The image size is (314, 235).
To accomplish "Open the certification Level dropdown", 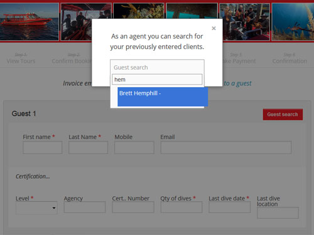I will point(36,208).
